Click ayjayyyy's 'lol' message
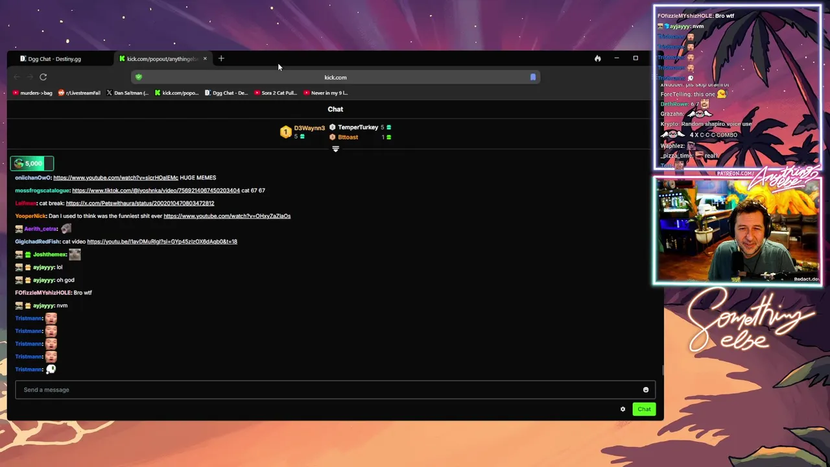The width and height of the screenshot is (830, 467). pos(60,267)
